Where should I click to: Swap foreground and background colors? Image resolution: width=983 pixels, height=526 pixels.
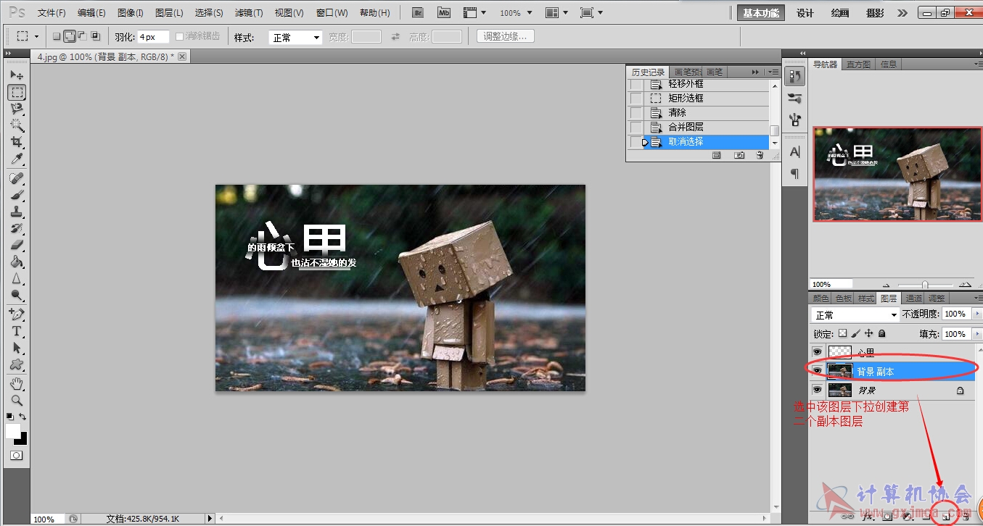[x=24, y=417]
